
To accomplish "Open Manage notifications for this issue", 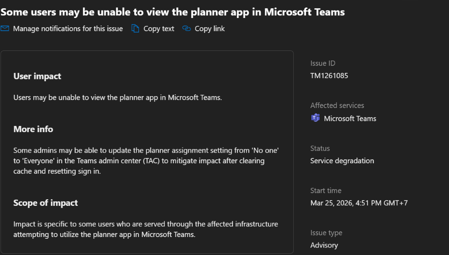I will [68, 29].
